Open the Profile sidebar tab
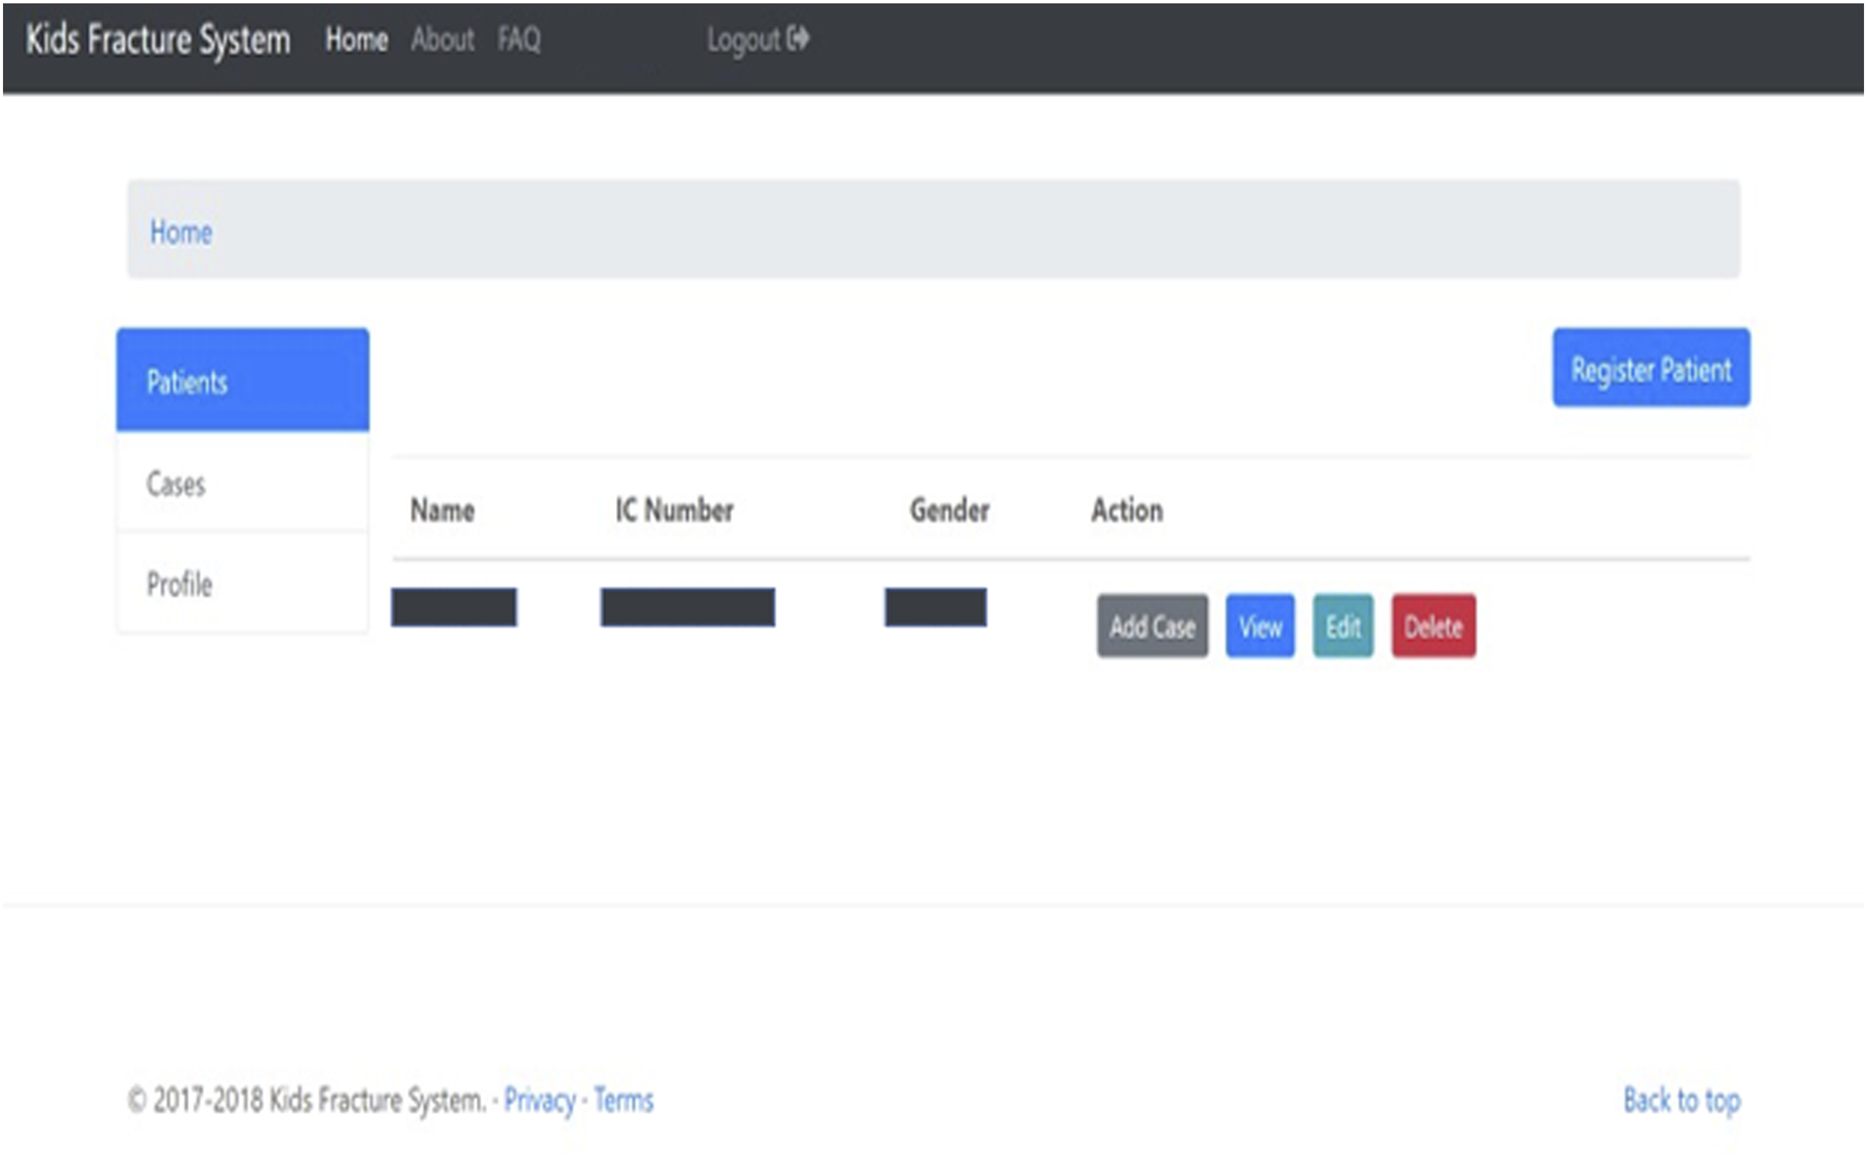 coord(243,583)
